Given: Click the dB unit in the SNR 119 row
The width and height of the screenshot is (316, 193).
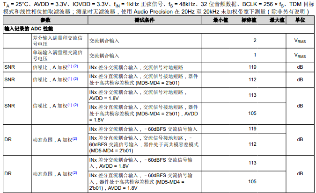Looking at the screenshot, I should pyautogui.click(x=300, y=67).
